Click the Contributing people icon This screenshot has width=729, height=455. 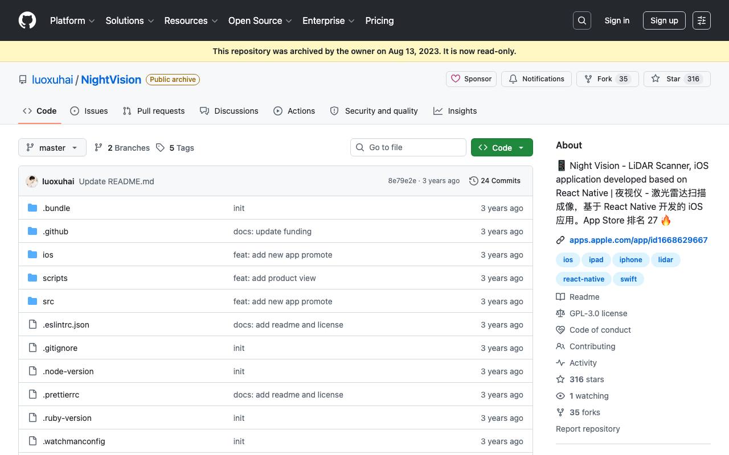tap(560, 346)
